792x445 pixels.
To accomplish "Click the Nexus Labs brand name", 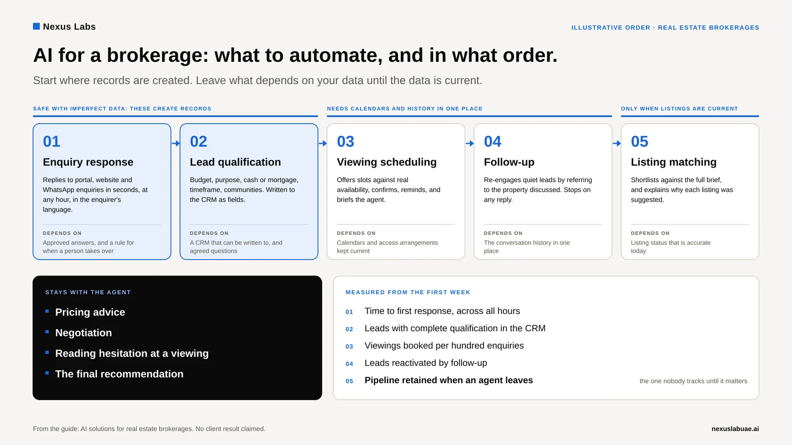I will coord(69,27).
